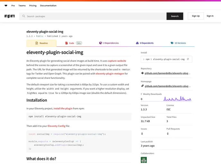
Task: Click the weekly downloads sparkline chart
Action: [177, 99]
